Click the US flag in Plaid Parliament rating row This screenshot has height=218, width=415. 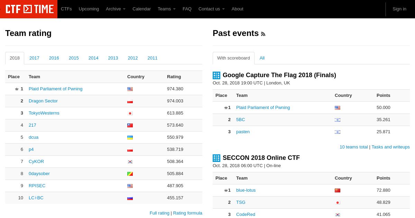(130, 89)
